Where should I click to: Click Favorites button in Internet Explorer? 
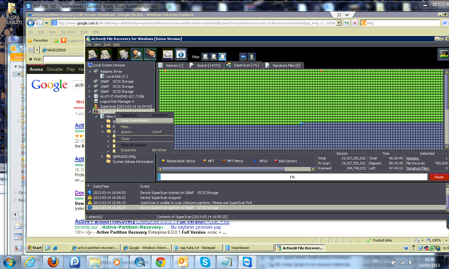(38, 40)
